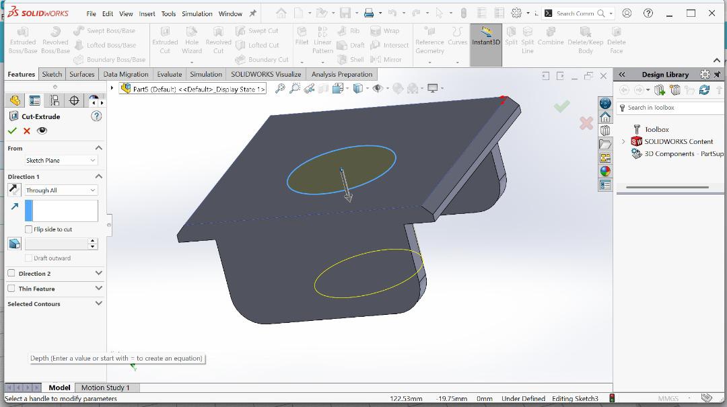Expand the Direction 2 section chevron

click(x=98, y=273)
